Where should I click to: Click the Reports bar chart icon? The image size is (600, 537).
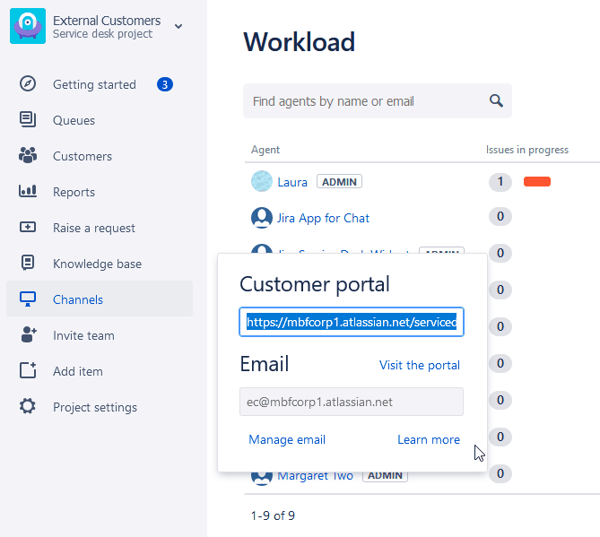(28, 192)
